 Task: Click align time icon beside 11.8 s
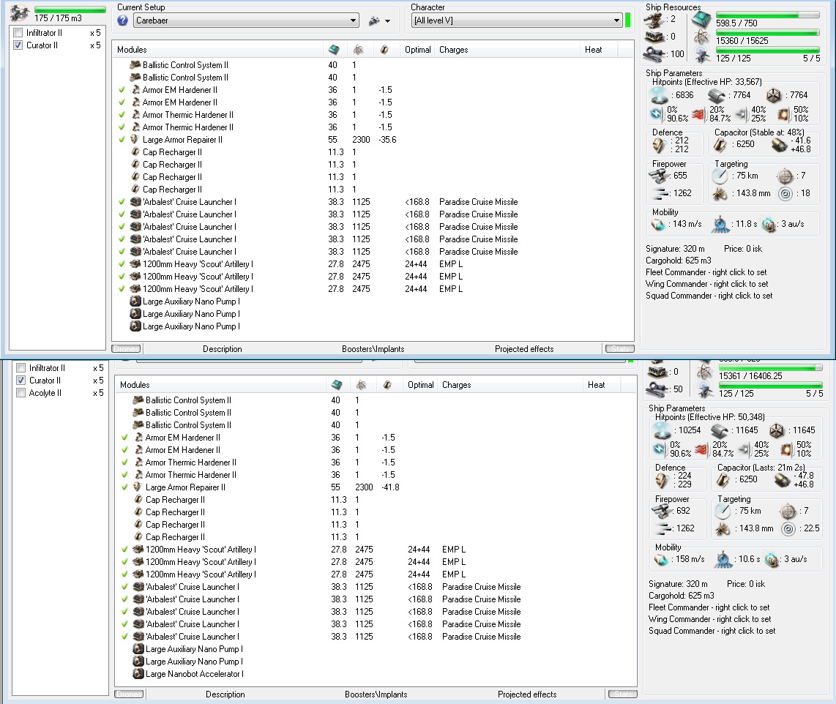click(x=720, y=225)
